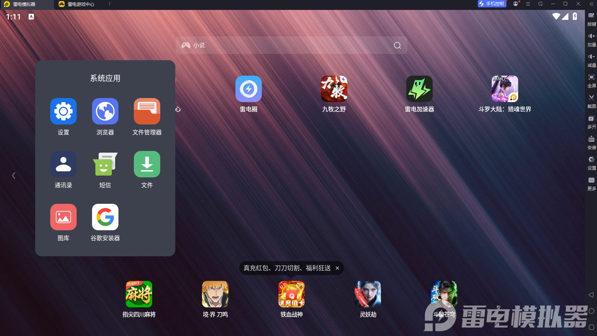Launch the 谷歌安装器 app
The height and width of the screenshot is (336, 597).
pos(105,217)
